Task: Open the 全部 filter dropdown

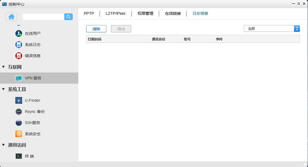Action: click(x=272, y=28)
